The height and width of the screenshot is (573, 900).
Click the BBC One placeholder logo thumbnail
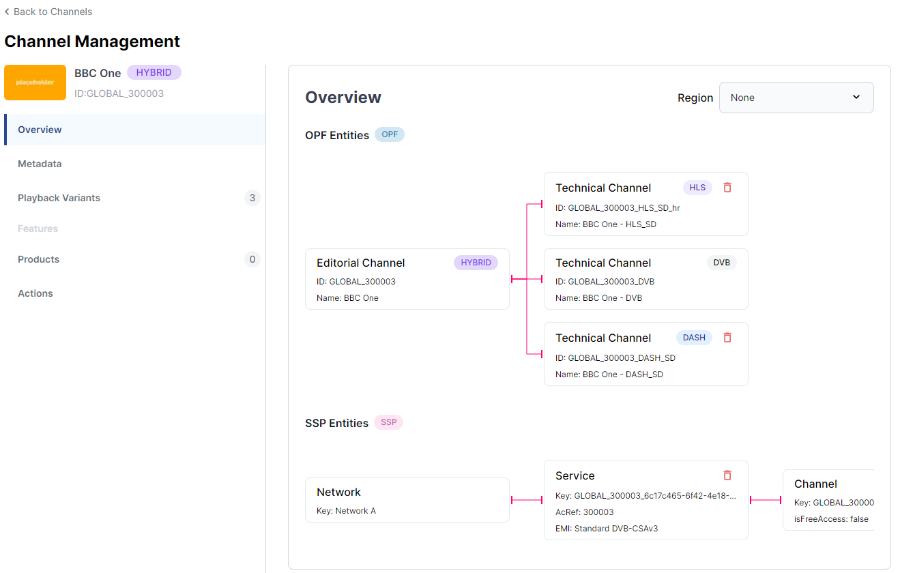[x=35, y=82]
